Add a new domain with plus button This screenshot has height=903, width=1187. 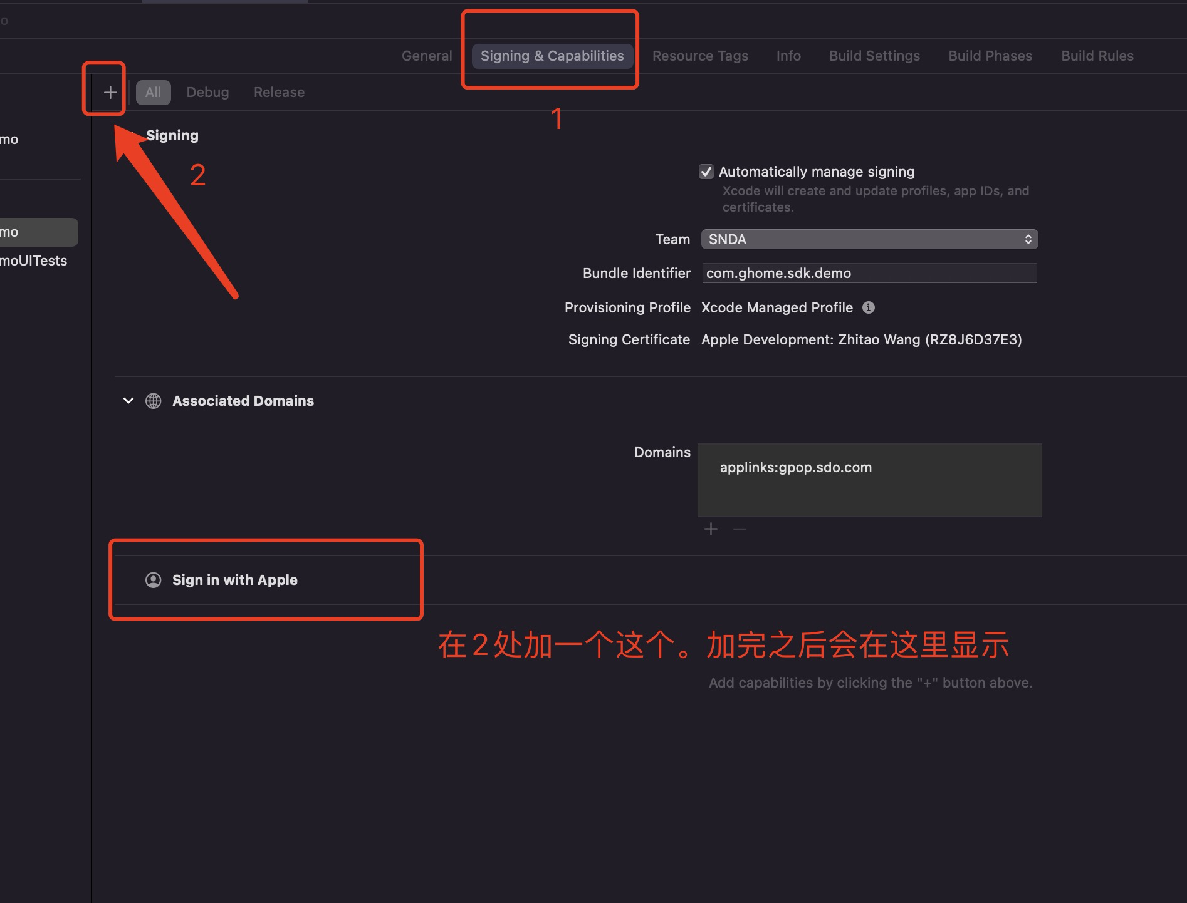(x=711, y=529)
